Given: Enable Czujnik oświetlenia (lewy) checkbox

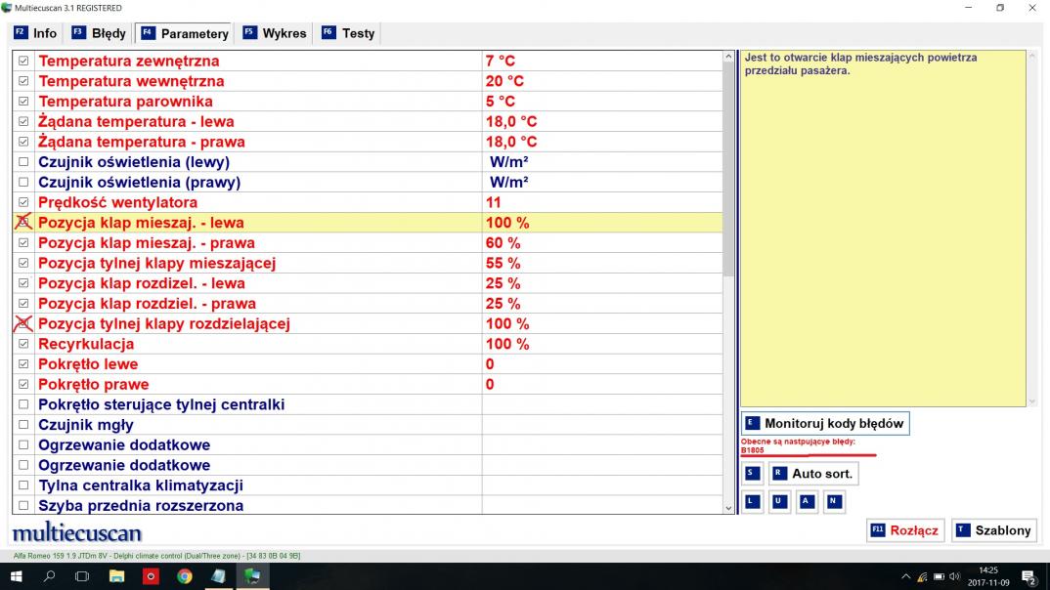Looking at the screenshot, I should pos(23,162).
